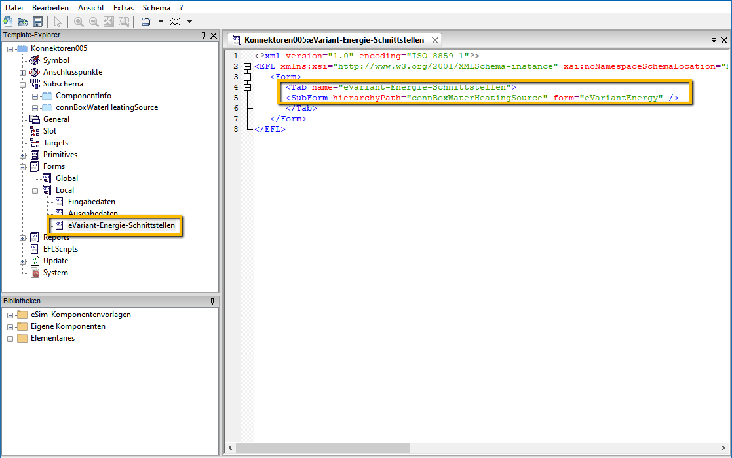
Task: Open the dropdown arrow beside the boxes diagram icon
Action: 161,22
